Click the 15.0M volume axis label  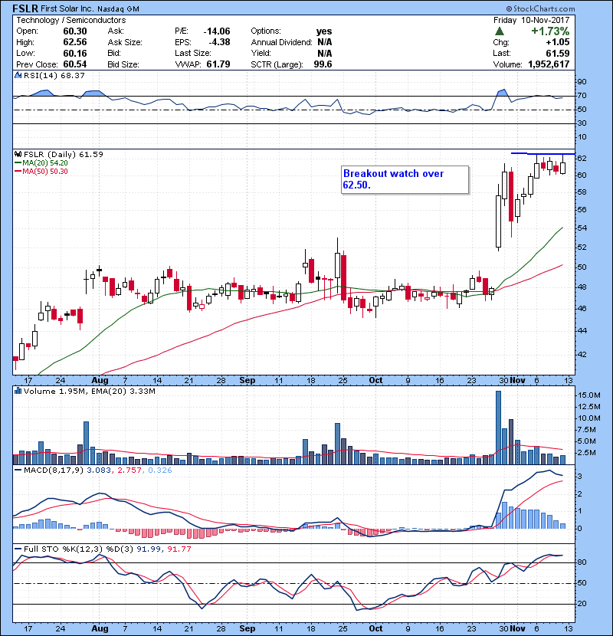589,395
